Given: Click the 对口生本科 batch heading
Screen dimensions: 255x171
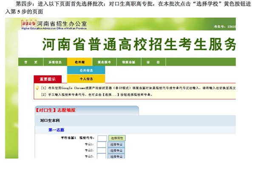Looking at the screenshot, I should (50, 120).
